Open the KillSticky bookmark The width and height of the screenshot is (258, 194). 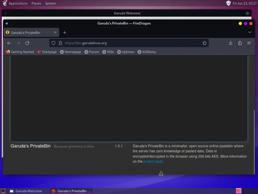click(147, 52)
